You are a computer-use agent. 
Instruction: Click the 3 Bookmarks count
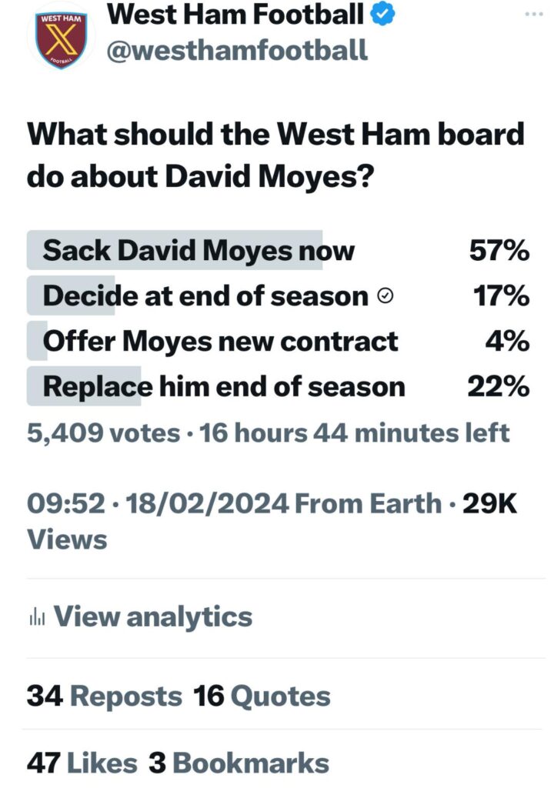click(x=239, y=763)
